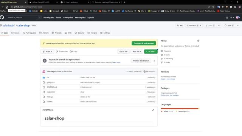Expand the Star lists dropdown arrow

[x=238, y=26]
